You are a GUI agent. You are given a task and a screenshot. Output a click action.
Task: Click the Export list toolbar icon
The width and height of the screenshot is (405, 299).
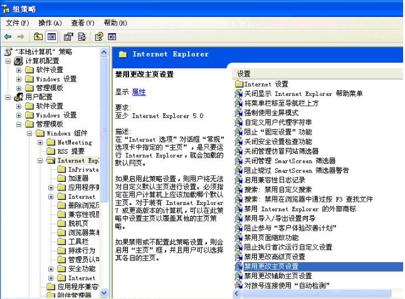click(x=82, y=36)
